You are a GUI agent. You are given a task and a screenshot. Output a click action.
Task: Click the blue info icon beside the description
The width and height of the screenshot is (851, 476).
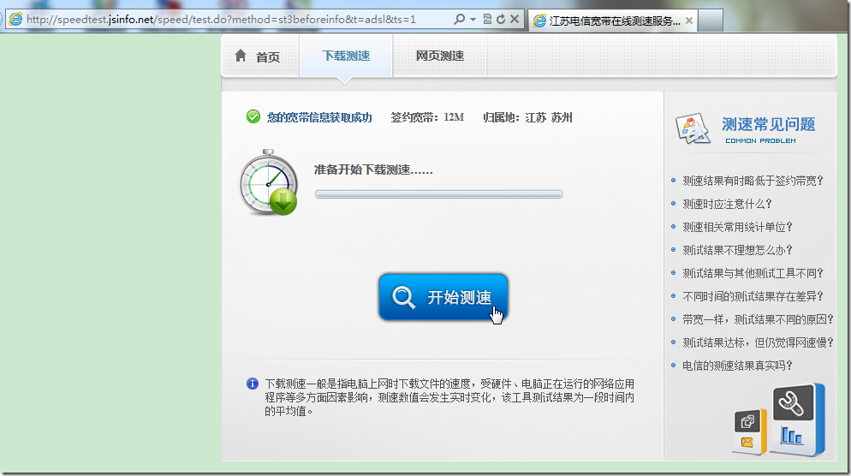[x=253, y=384]
